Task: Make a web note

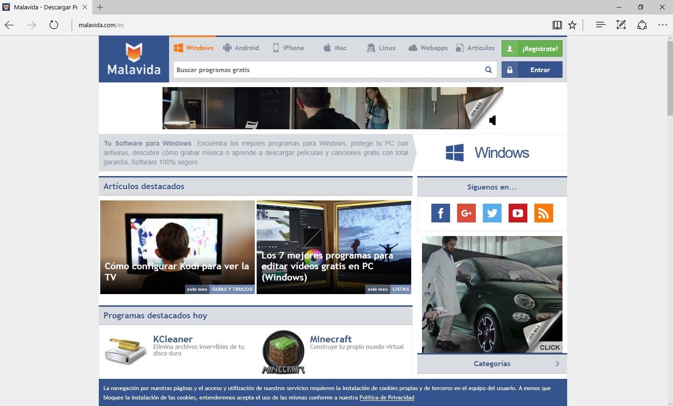Action: [621, 25]
